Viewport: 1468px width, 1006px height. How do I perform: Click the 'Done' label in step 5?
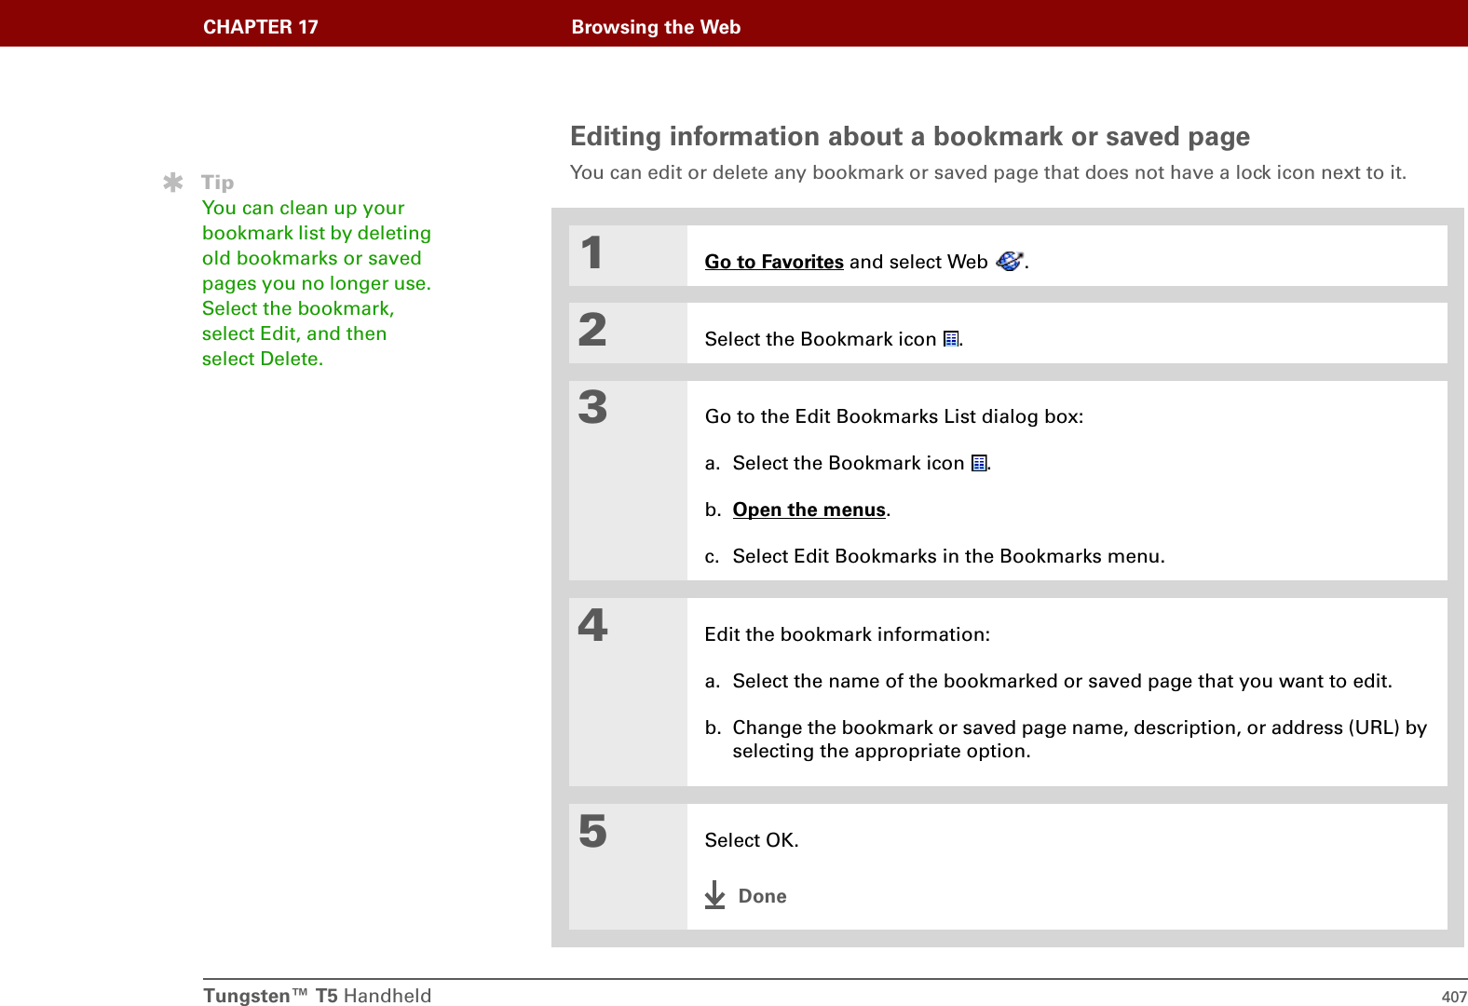pyautogui.click(x=762, y=896)
